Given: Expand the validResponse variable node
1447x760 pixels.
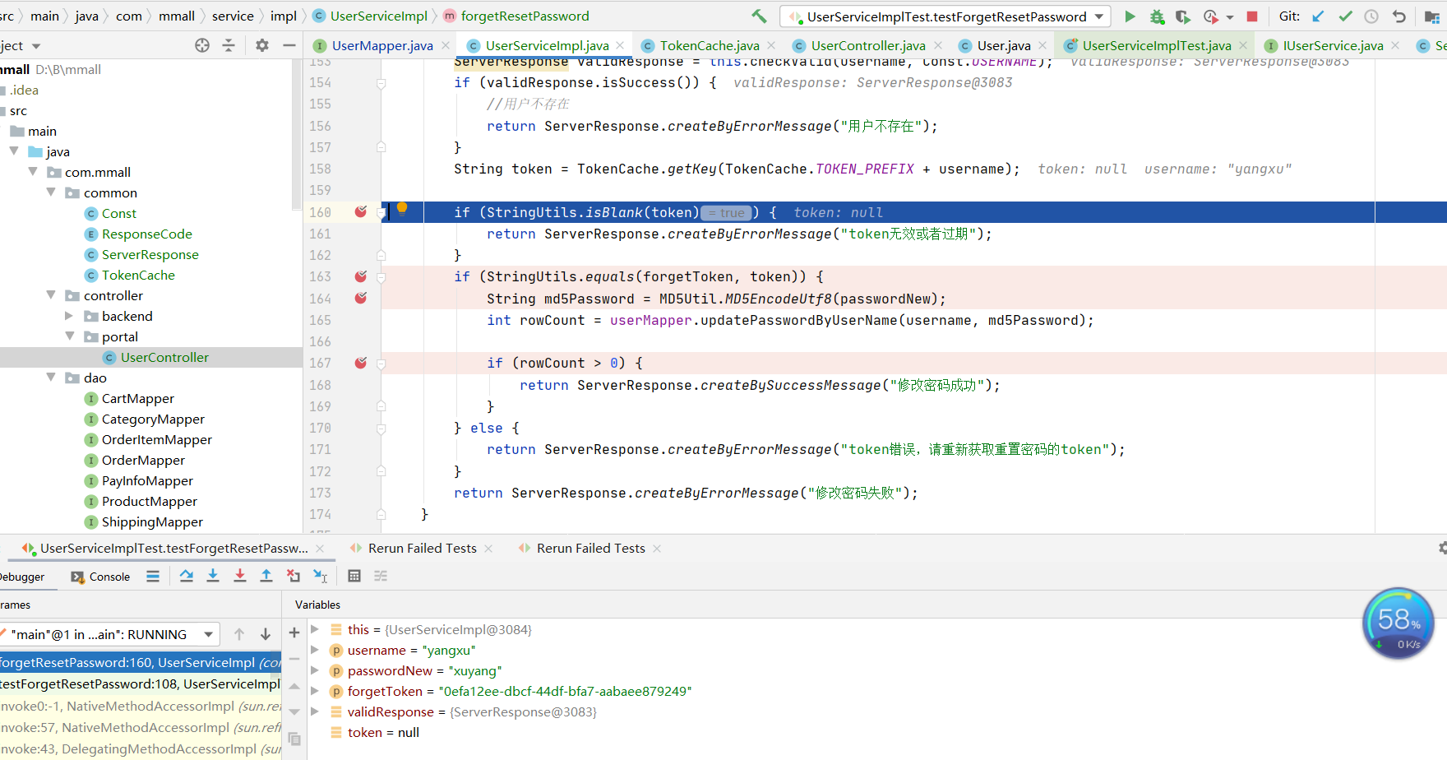Looking at the screenshot, I should click(x=315, y=711).
